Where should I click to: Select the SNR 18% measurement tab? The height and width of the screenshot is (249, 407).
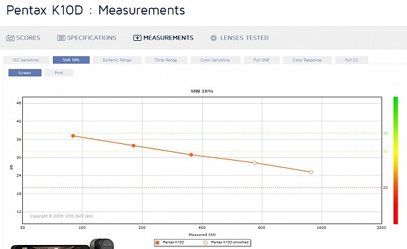tap(71, 60)
